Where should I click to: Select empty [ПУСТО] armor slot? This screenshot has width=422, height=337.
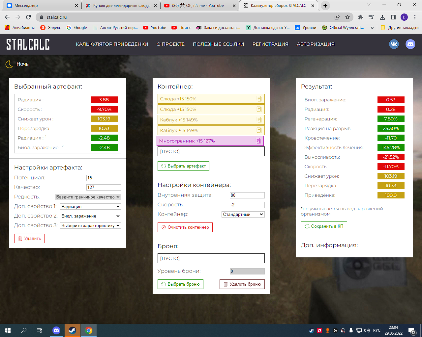[x=211, y=258]
